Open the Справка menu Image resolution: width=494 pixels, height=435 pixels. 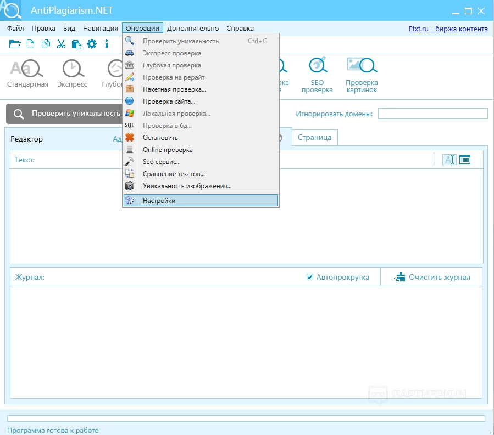pos(240,29)
